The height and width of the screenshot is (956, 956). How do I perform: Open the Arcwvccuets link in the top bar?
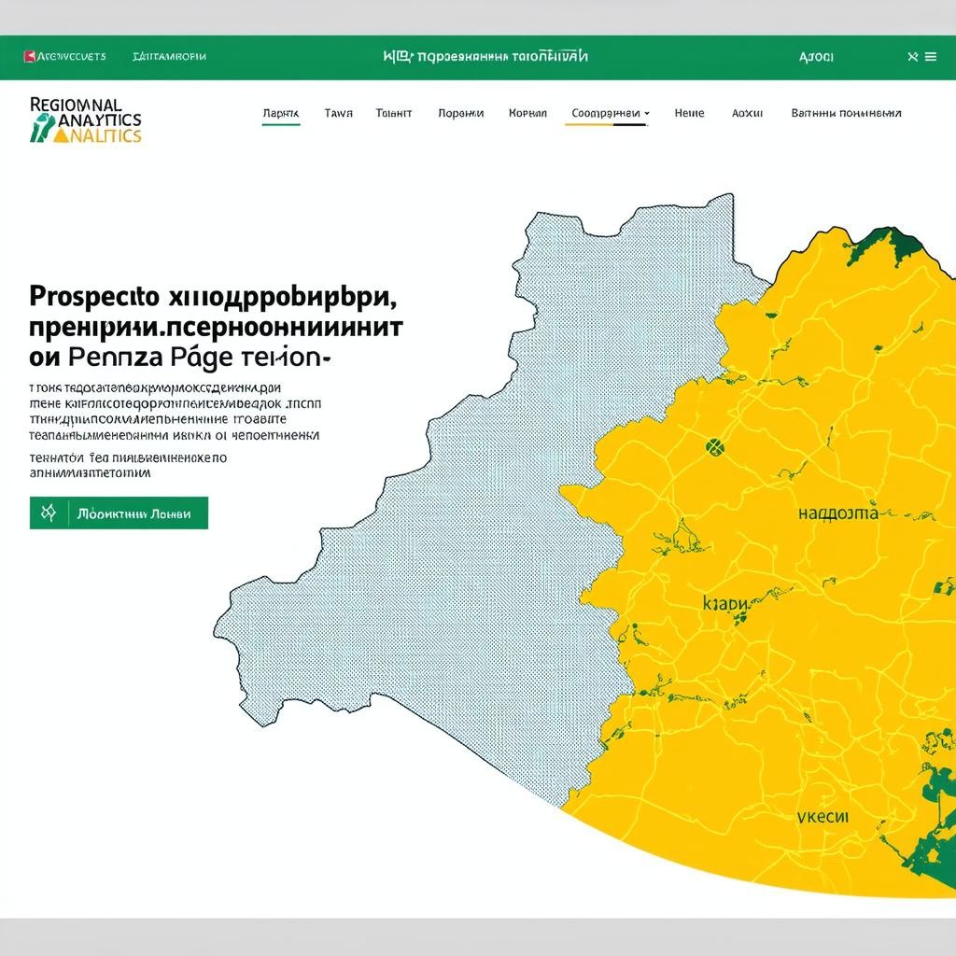click(x=71, y=57)
